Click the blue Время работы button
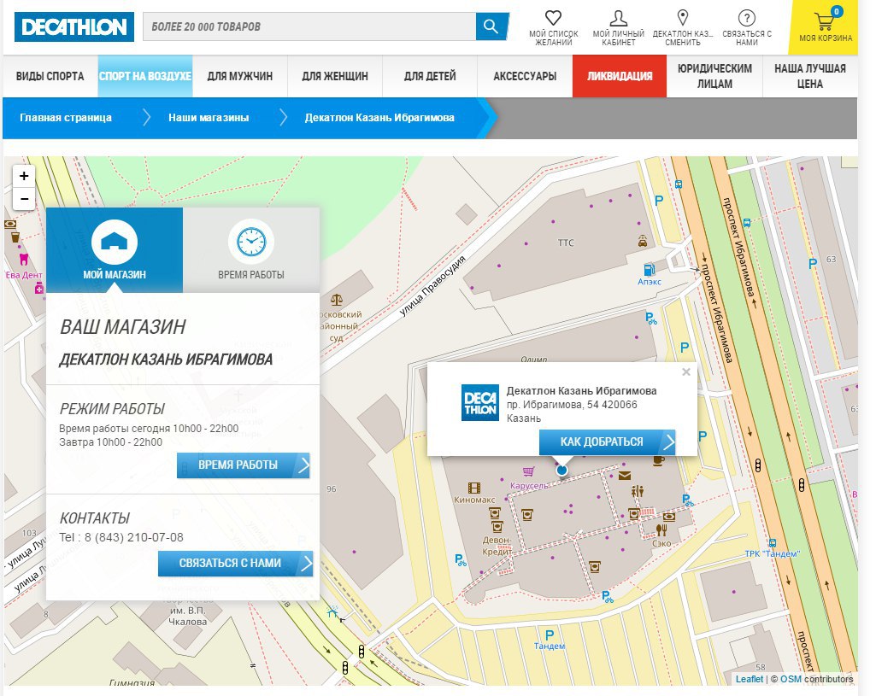 tap(243, 465)
